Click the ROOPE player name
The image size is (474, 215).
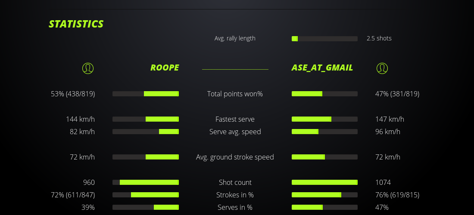pos(165,68)
